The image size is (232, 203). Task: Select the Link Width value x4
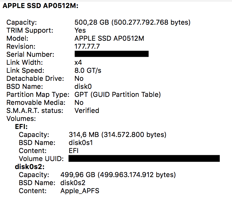click(78, 63)
